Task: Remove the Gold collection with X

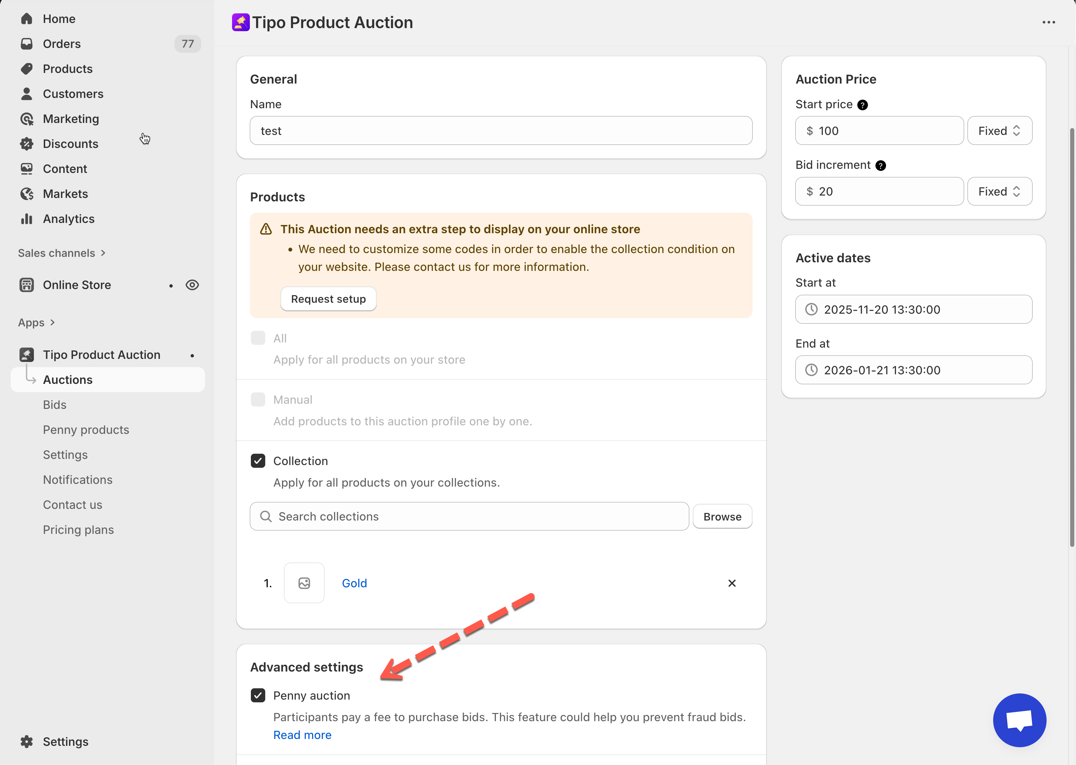Action: [731, 583]
